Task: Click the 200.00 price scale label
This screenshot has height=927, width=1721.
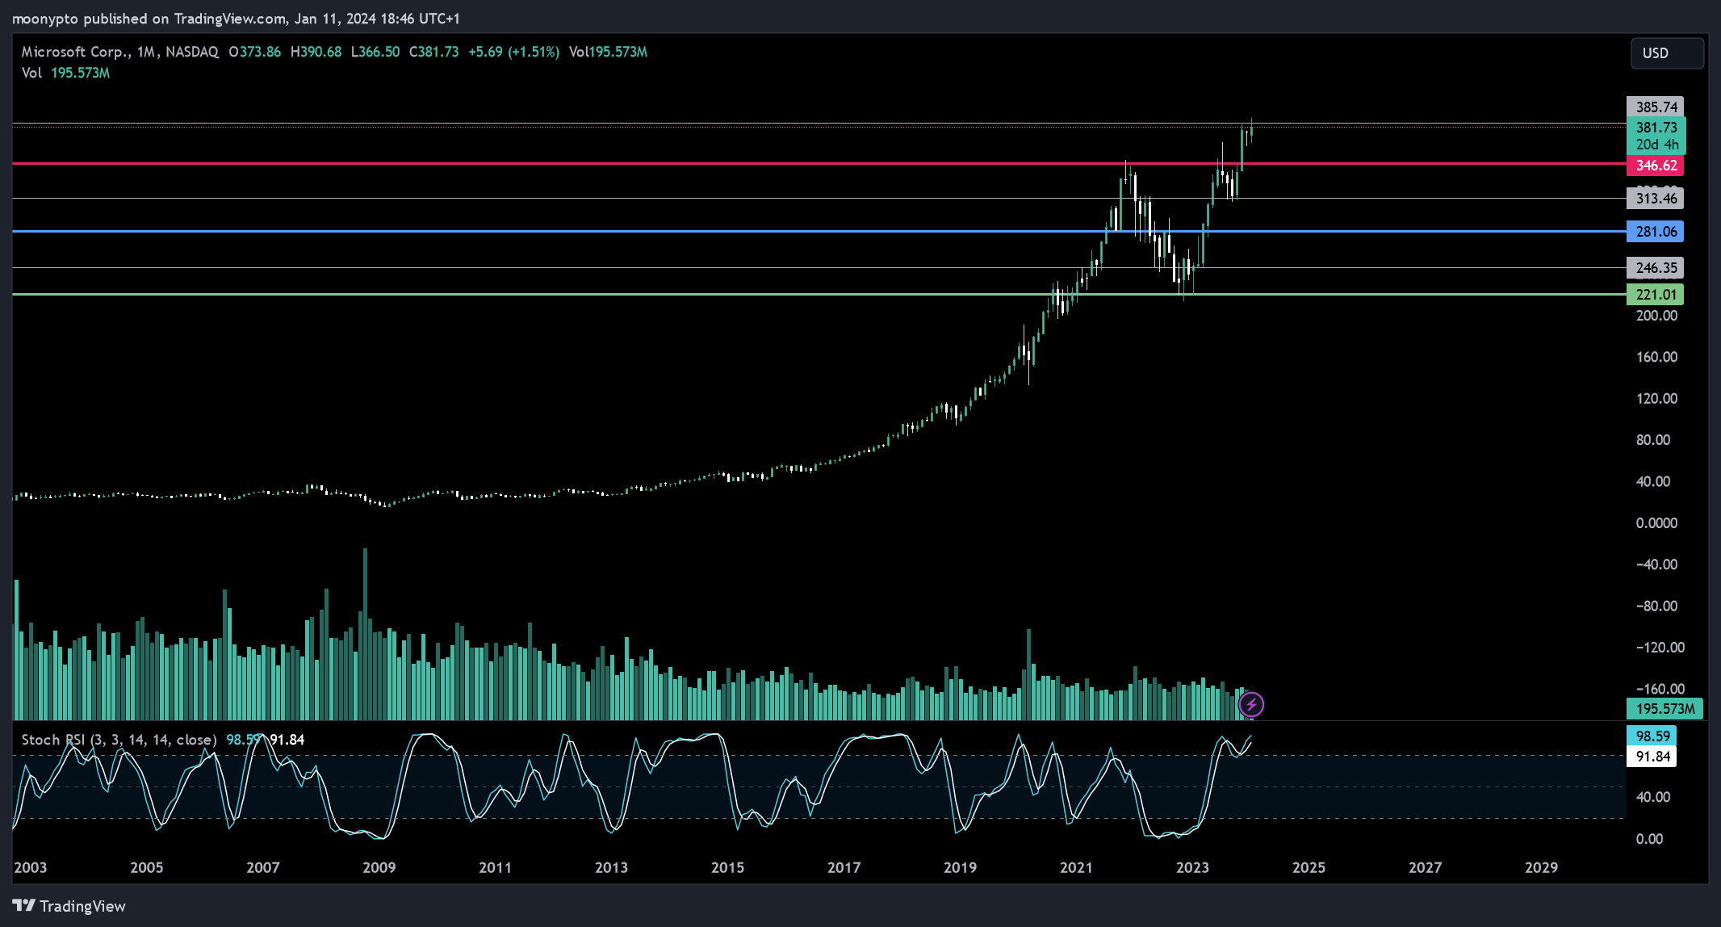Action: 1656,316
